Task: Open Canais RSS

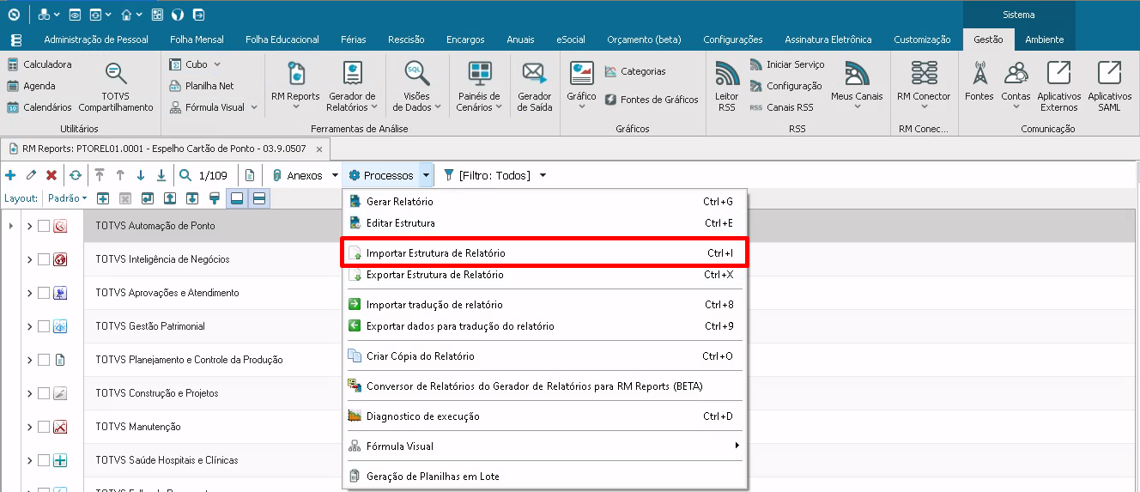Action: coord(781,107)
